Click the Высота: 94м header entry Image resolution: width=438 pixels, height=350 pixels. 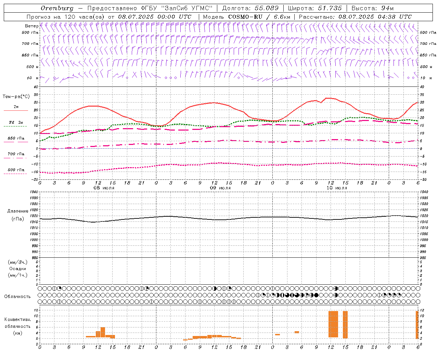tap(373, 8)
